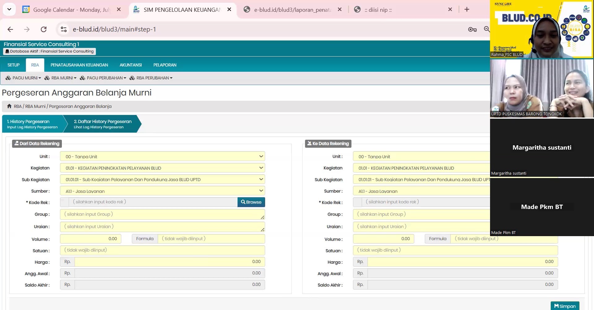This screenshot has height=310, width=594.
Task: Click the Dari Volume field
Action: tap(91, 239)
